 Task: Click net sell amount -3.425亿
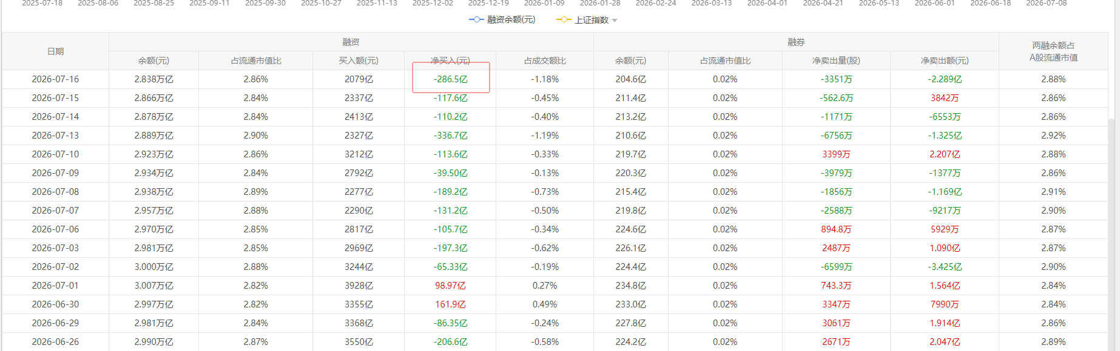pos(945,267)
